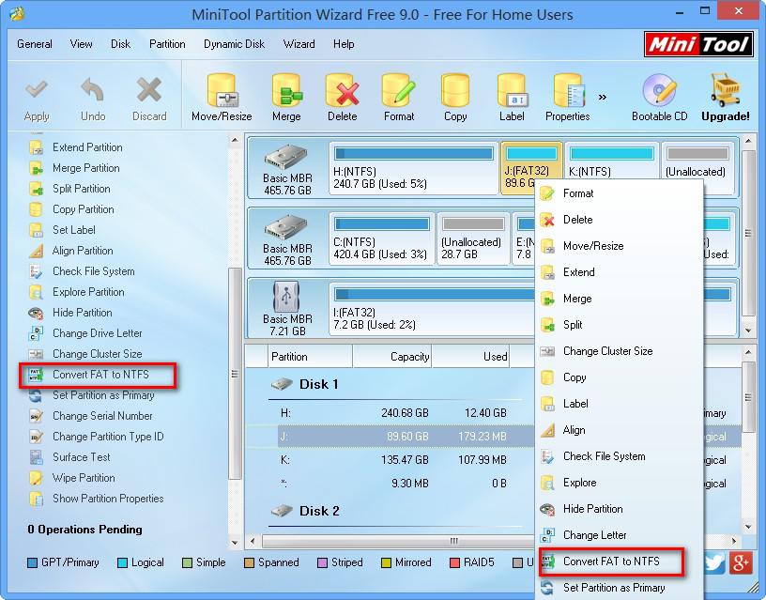Click the Change Partition Type ID sidebar icon
766x600 pixels.
36,437
